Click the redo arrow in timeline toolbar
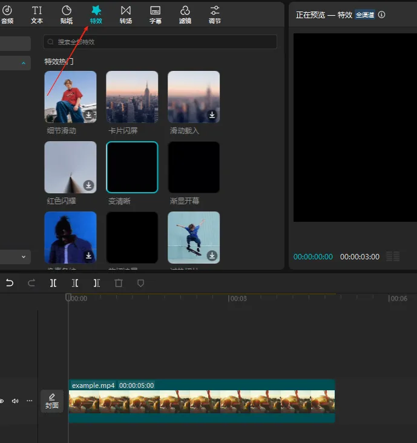The height and width of the screenshot is (443, 417). point(31,283)
